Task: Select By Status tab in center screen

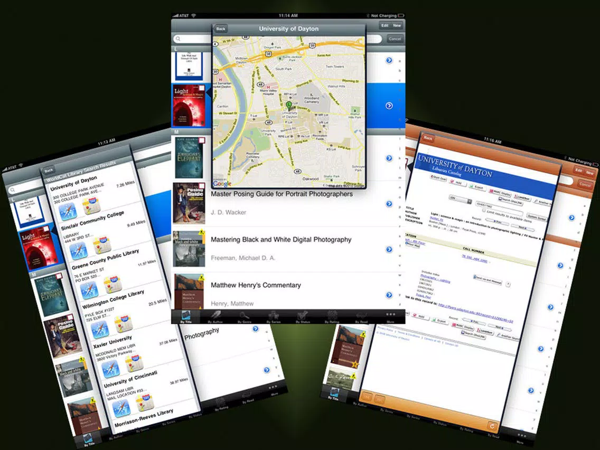Action: [x=302, y=317]
